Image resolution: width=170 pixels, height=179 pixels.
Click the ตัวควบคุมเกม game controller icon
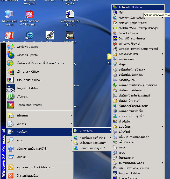[115, 80]
